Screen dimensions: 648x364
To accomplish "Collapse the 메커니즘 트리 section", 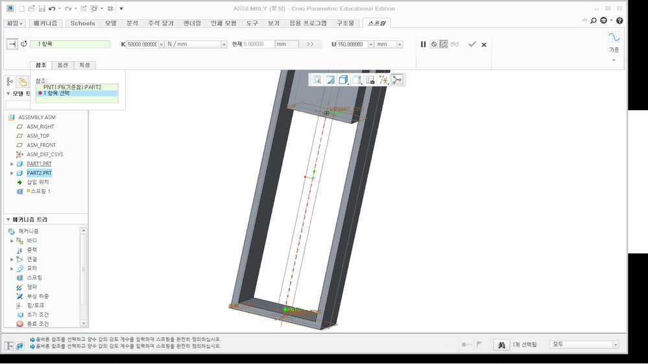I will (x=8, y=220).
